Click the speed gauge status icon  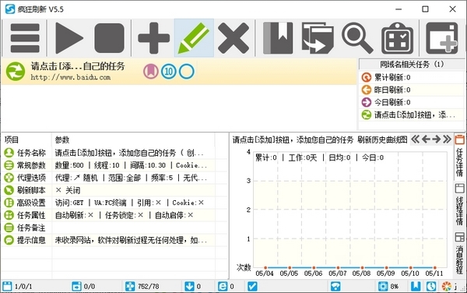(x=335, y=287)
